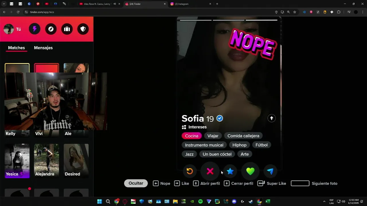Tap the blue paper plane send button

click(x=270, y=171)
